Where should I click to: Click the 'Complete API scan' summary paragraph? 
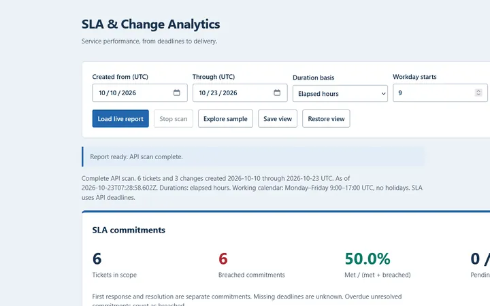252,188
